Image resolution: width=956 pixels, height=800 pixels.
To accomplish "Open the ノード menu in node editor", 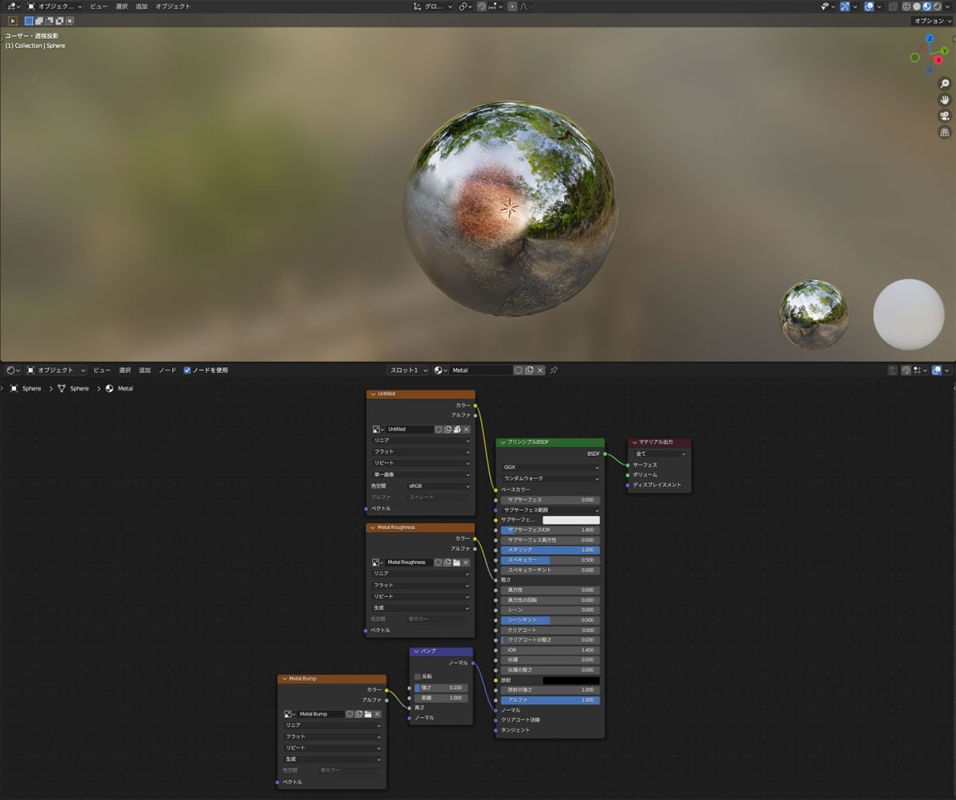I will coord(167,370).
